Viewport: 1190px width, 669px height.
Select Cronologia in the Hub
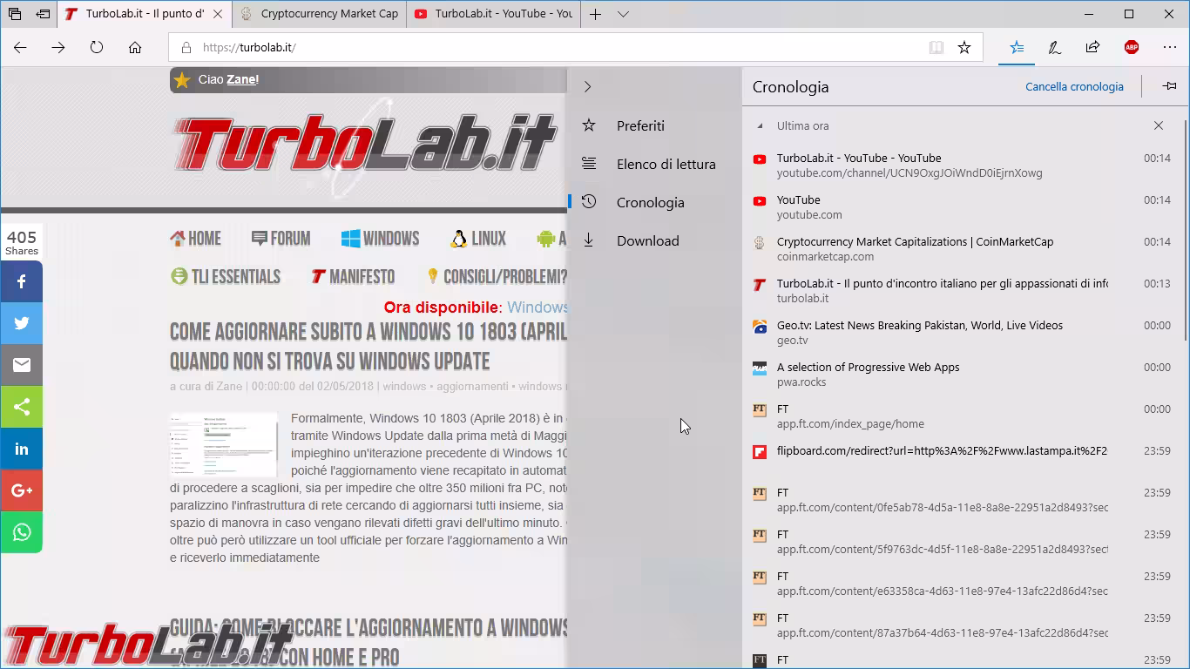653,202
